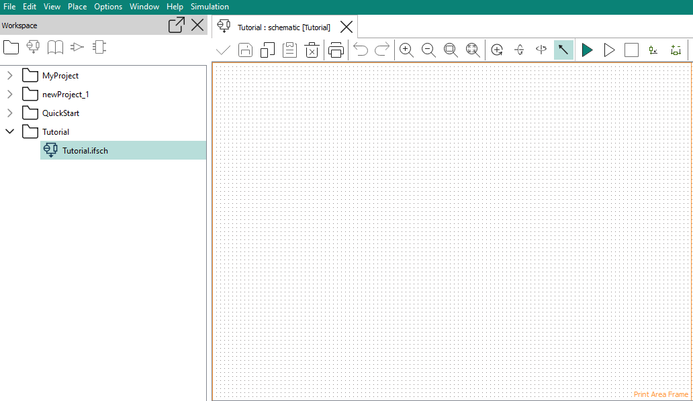Expand the MyProject folder
Screen dimensions: 693x401
[x=9, y=75]
